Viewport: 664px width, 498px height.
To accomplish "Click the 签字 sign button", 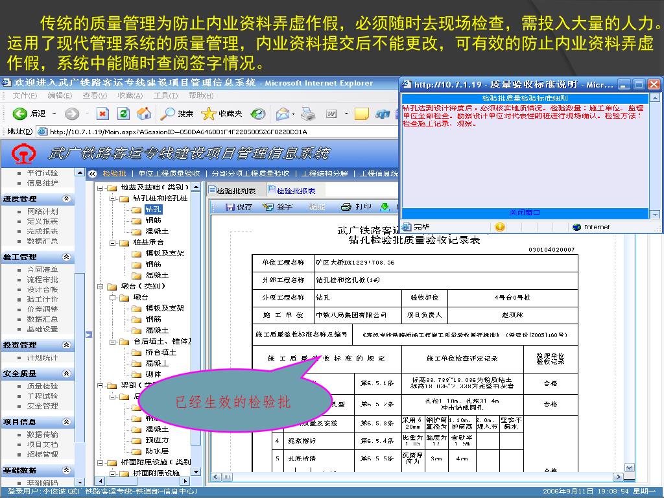I will (x=278, y=207).
